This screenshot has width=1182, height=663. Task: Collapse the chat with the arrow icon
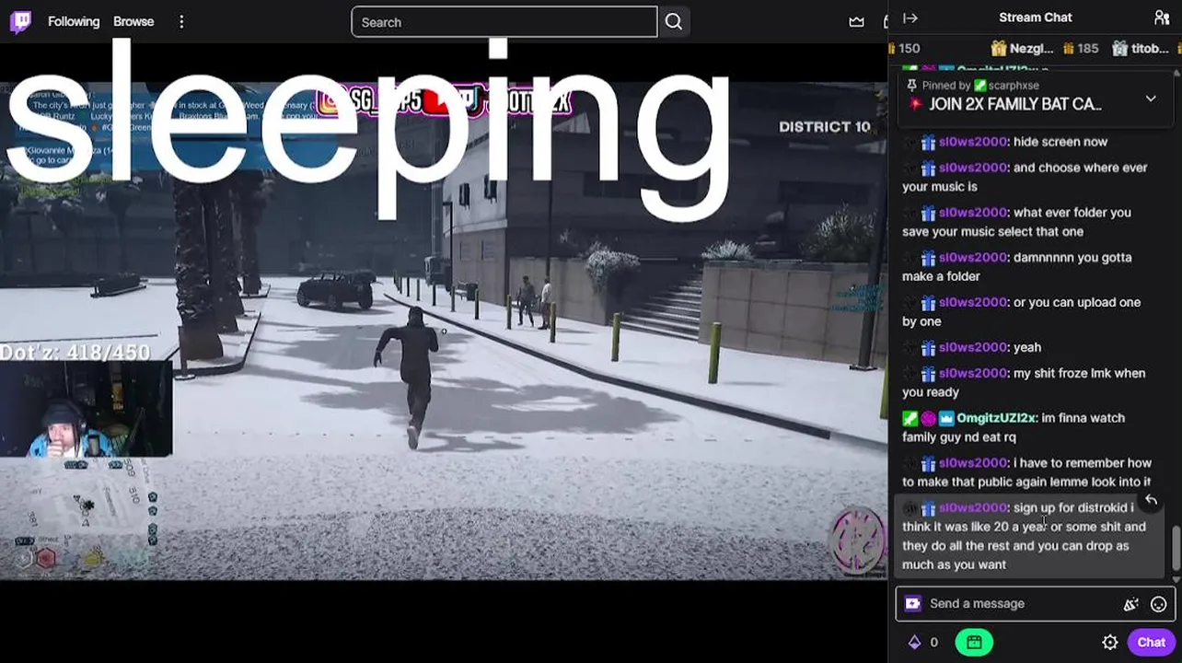click(910, 17)
